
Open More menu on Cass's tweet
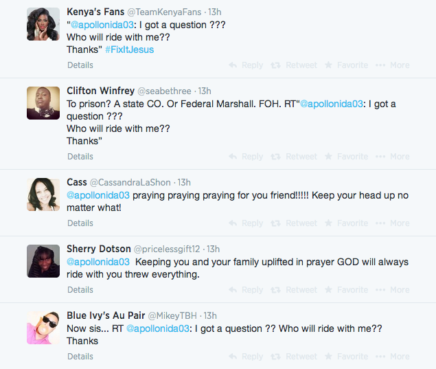(392, 223)
